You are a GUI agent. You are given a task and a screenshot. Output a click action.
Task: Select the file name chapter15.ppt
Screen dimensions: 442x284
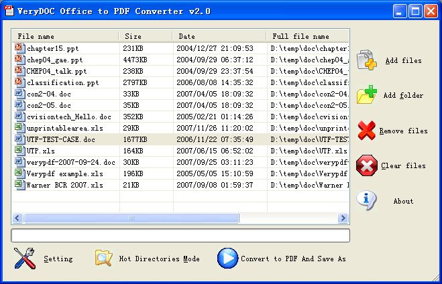(x=53, y=48)
